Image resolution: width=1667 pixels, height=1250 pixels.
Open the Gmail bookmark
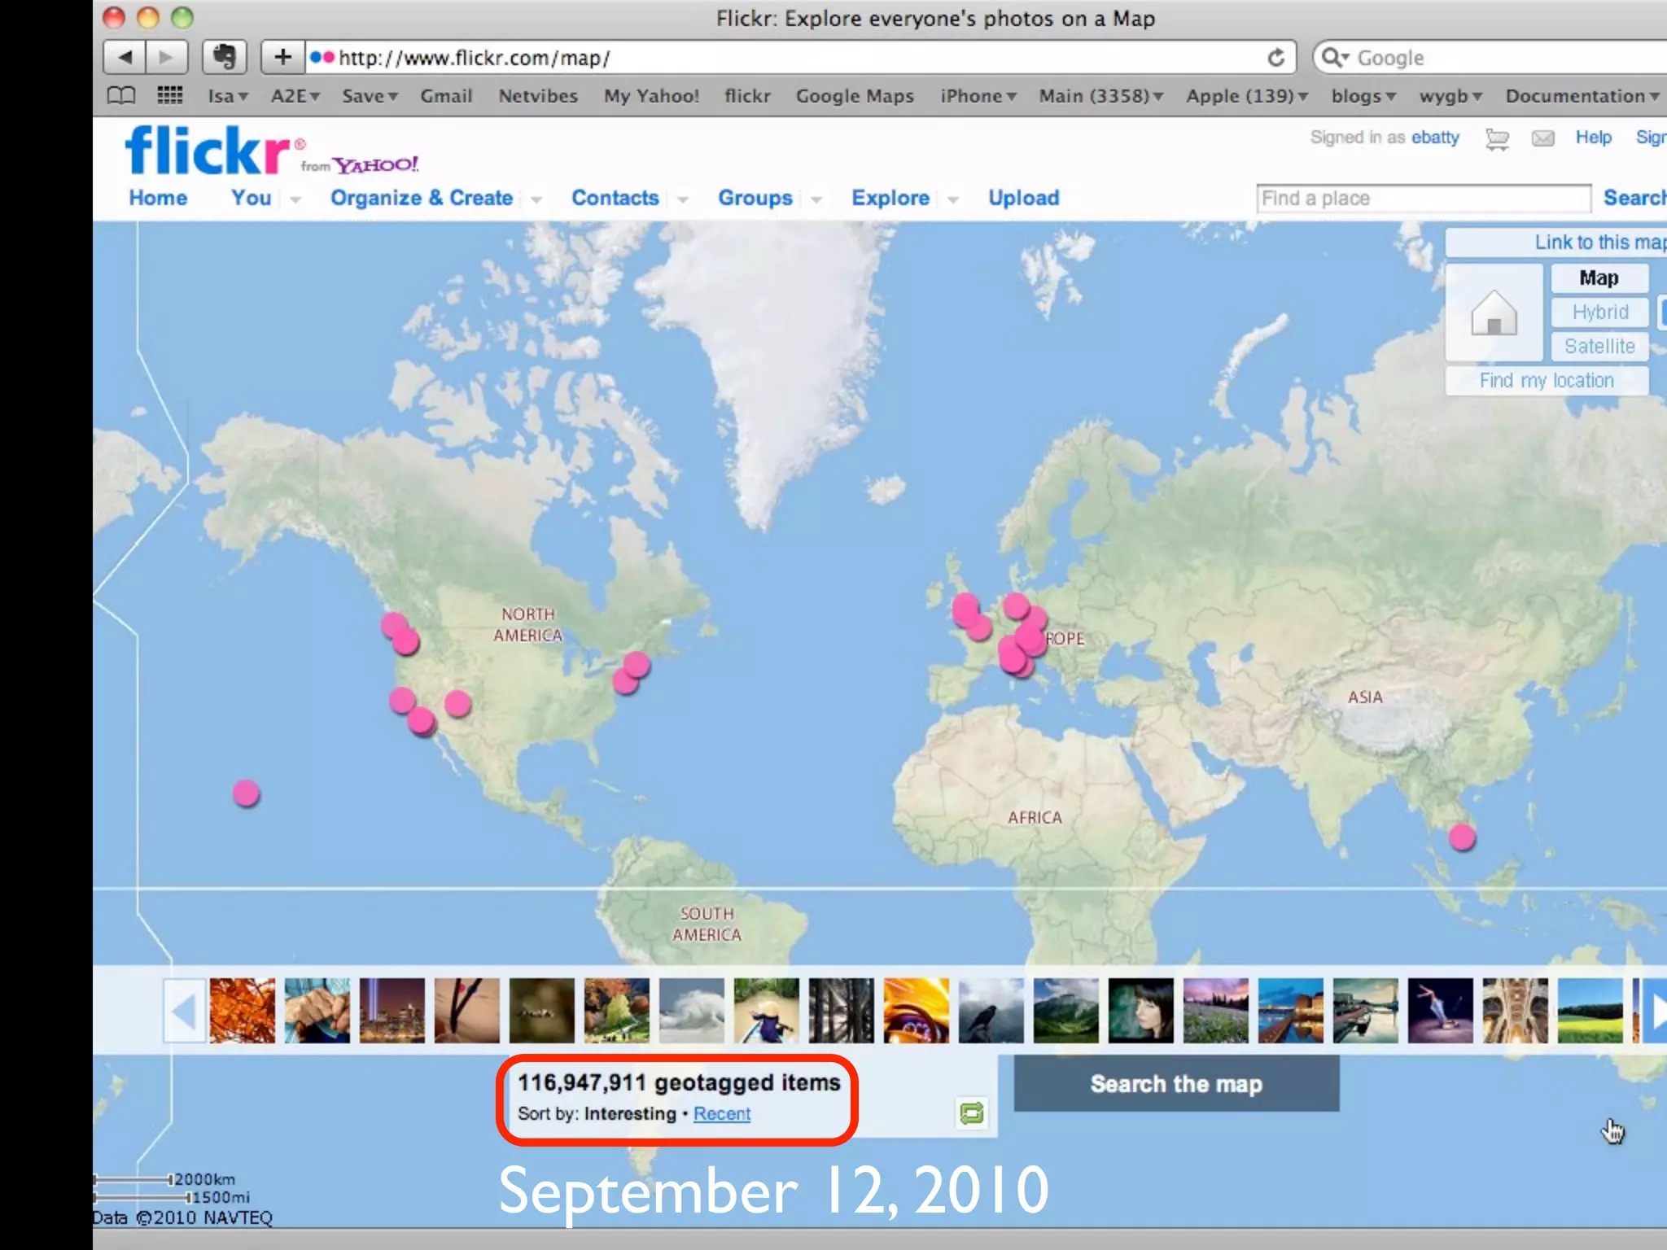[x=446, y=96]
